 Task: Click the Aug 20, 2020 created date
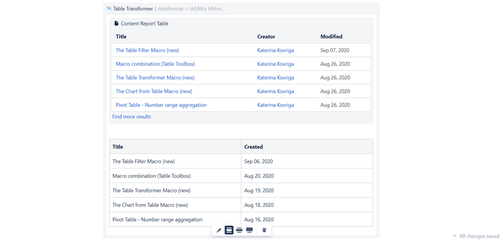(x=259, y=176)
